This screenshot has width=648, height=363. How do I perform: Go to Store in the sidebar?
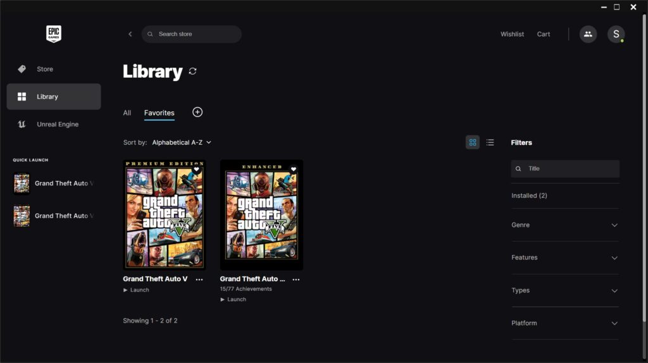coord(54,69)
